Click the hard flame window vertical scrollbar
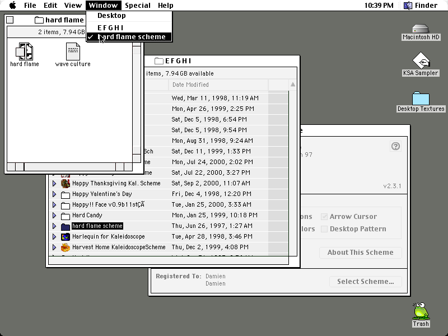The image size is (448, 336). [137, 101]
